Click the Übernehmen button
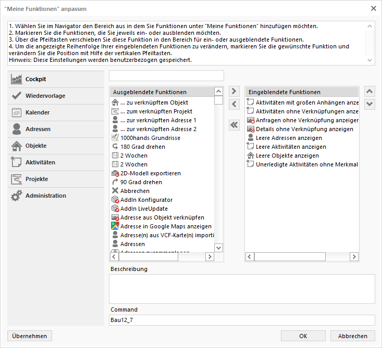This screenshot has height=348, width=382. 30,336
